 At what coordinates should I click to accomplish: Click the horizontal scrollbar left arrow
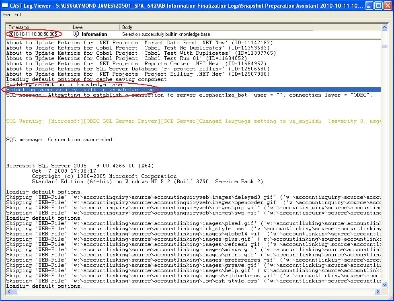click(9, 292)
